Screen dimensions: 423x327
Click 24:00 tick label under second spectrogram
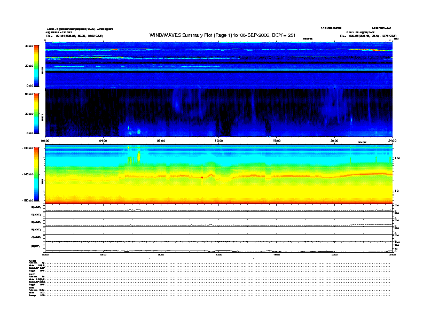(392, 141)
